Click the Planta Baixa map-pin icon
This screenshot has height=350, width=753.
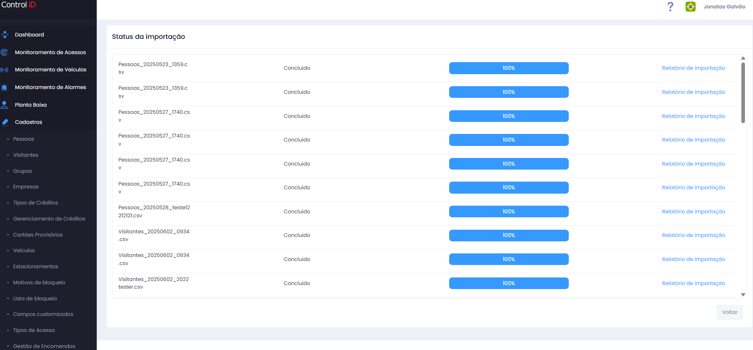[4, 105]
